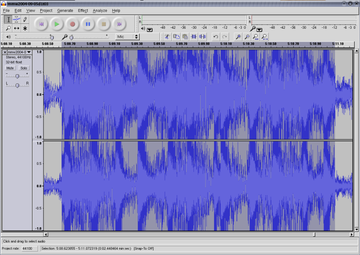Fit entire project in window
This screenshot has width=360, height=255.
(x=264, y=37)
